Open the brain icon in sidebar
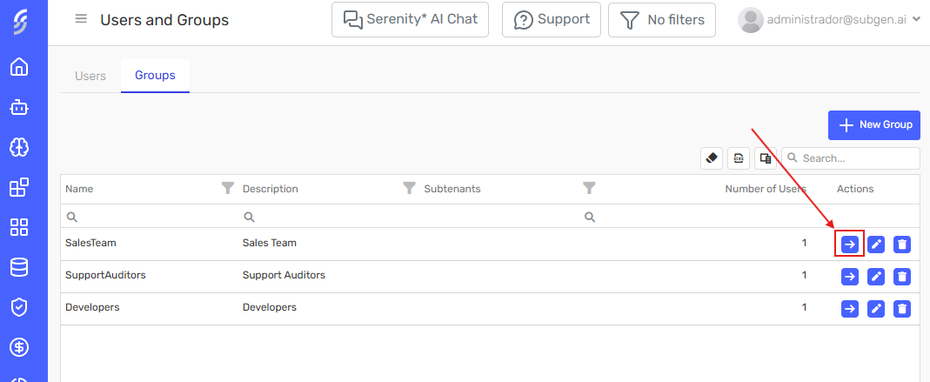The width and height of the screenshot is (930, 382). [x=19, y=147]
